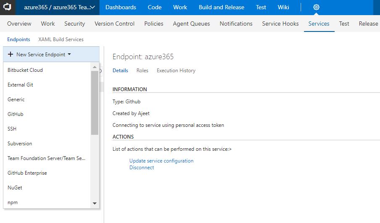380x223 pixels.
Task: Click the endpoint list scroll up arrow
Action: coord(94,67)
